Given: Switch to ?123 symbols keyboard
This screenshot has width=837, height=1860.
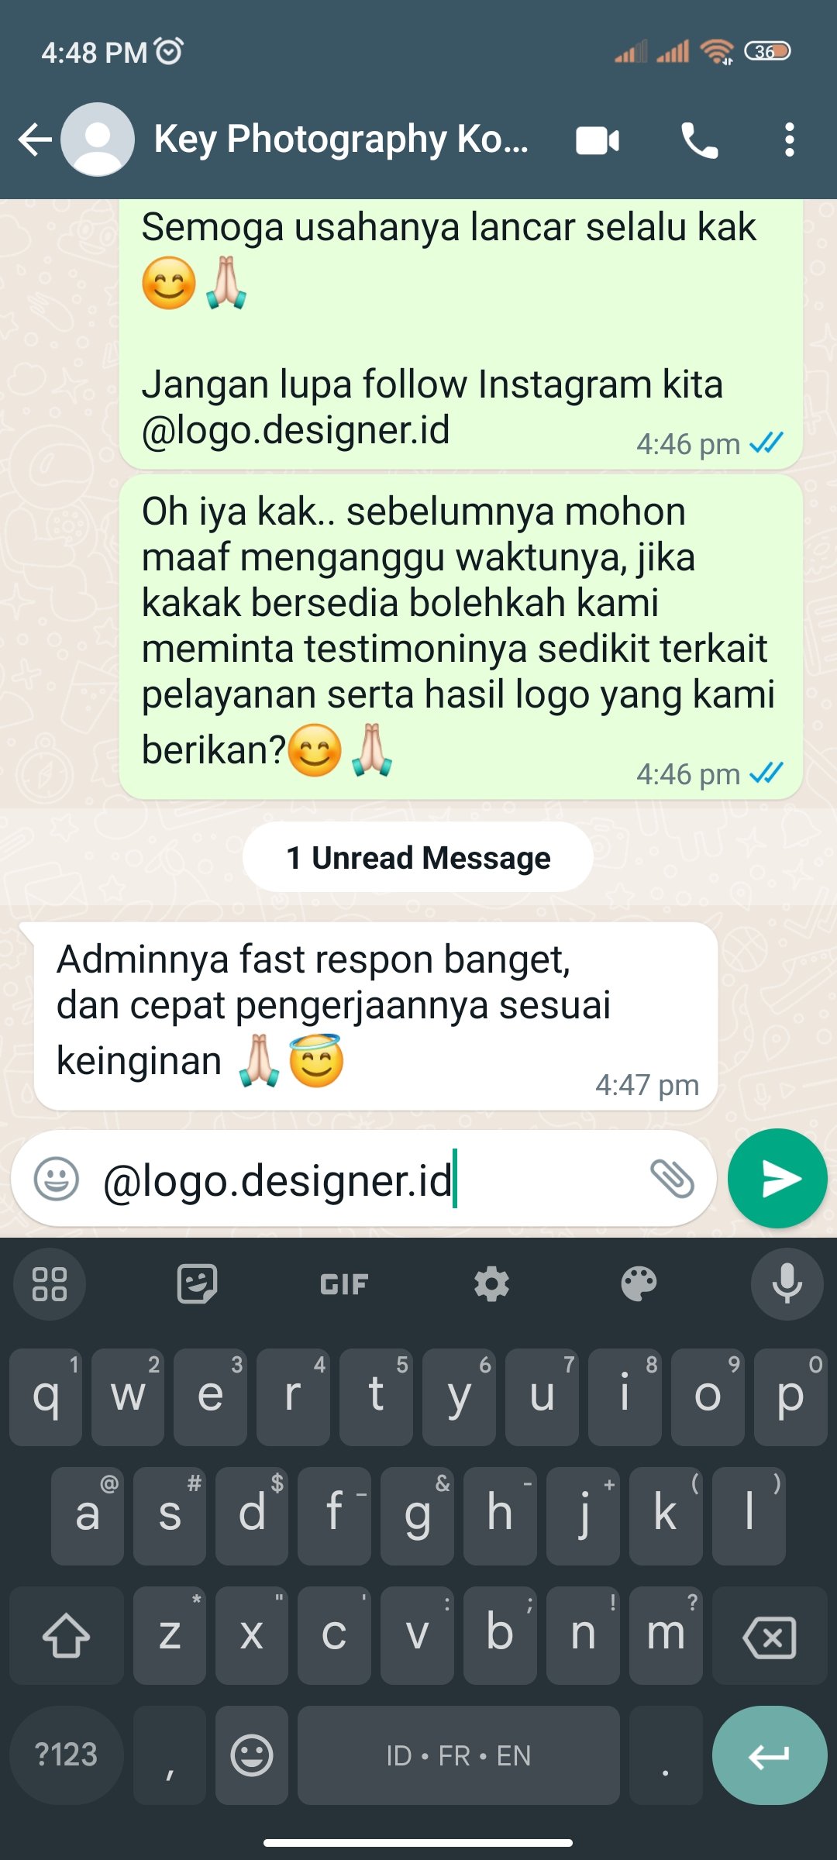Looking at the screenshot, I should click(x=67, y=1755).
